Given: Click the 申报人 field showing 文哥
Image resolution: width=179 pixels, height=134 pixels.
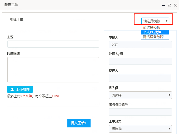Looking at the screenshot, I should pyautogui.click(x=140, y=45).
